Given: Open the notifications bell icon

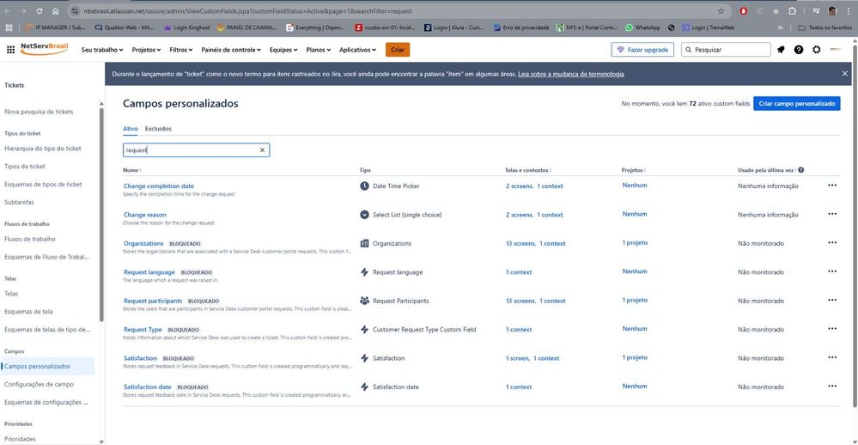Looking at the screenshot, I should (x=781, y=50).
